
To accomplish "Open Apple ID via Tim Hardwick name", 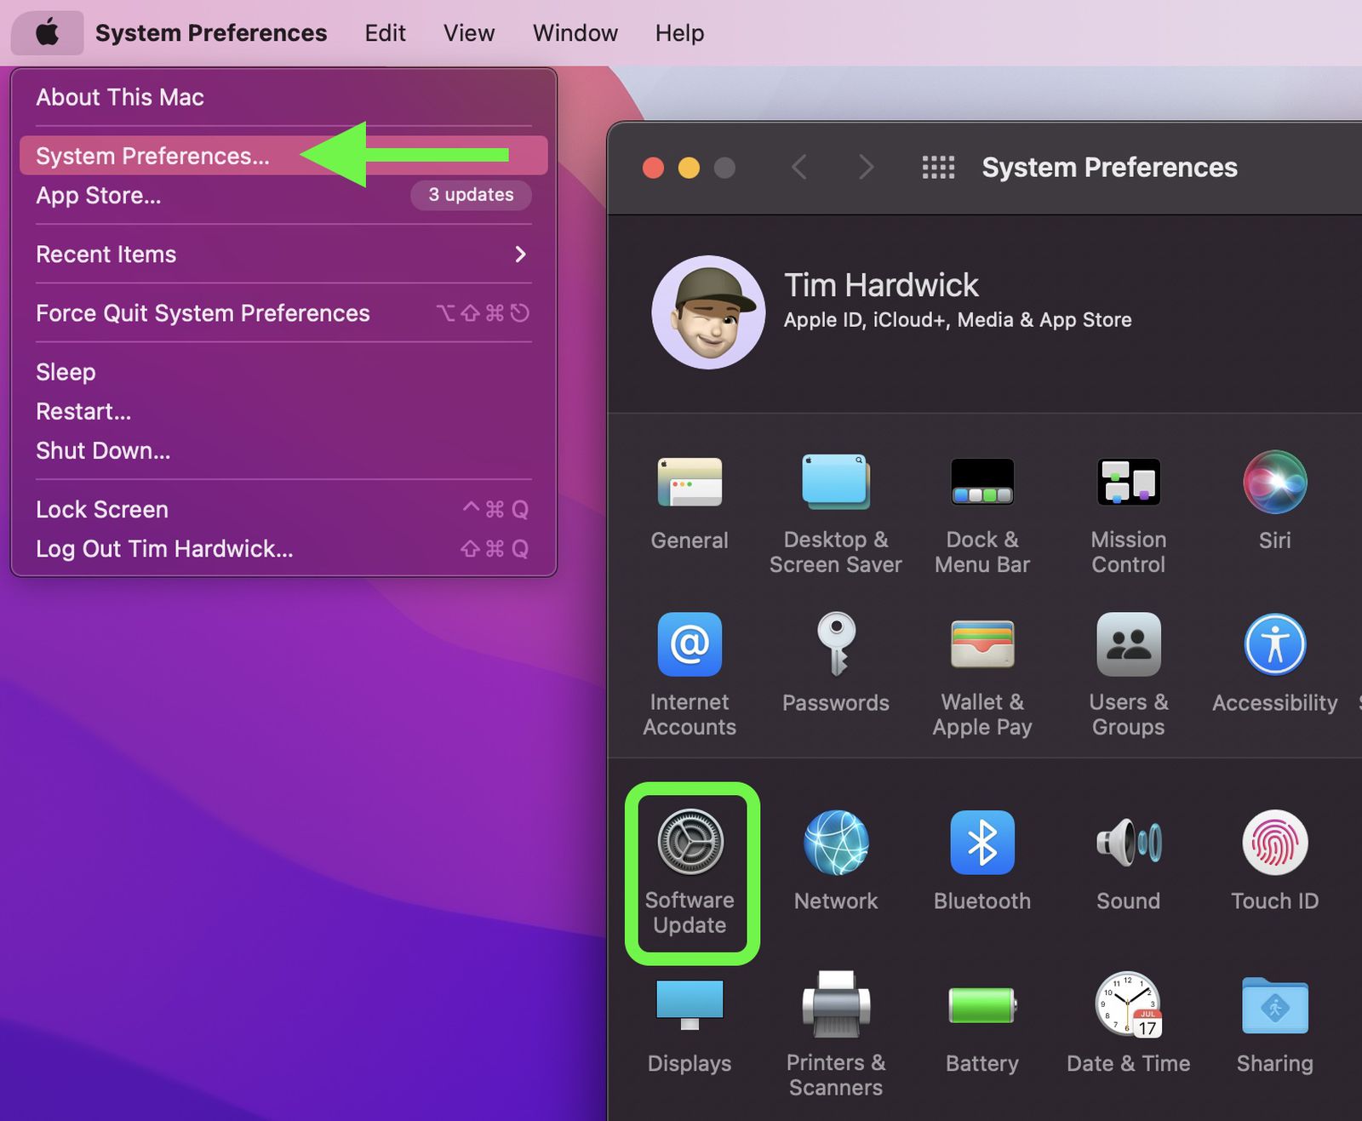I will click(x=881, y=285).
